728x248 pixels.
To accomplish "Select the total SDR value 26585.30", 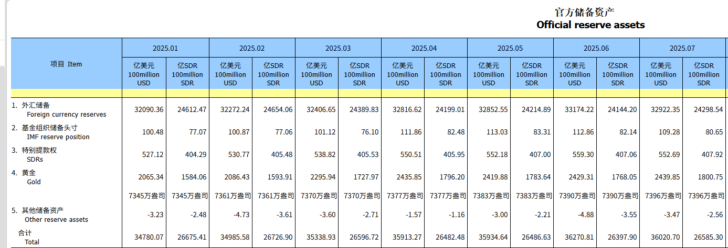I will point(708,238).
